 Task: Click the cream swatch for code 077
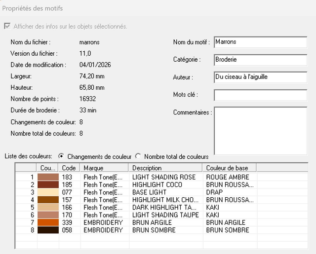(48, 192)
